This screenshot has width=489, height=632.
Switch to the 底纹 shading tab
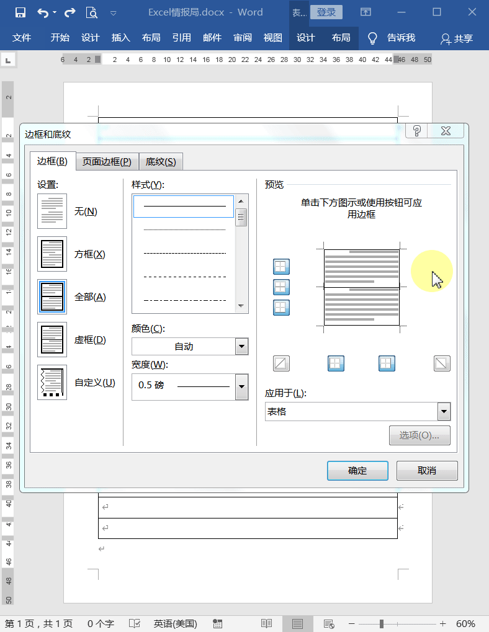click(x=161, y=162)
